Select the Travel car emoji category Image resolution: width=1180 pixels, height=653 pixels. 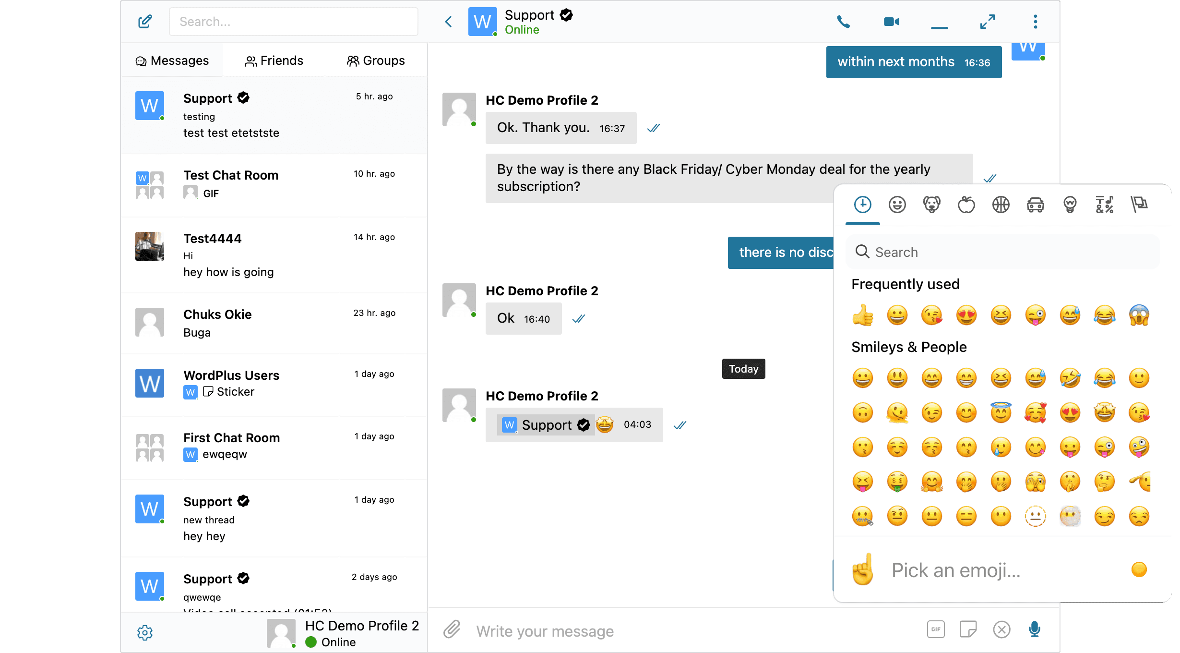(x=1035, y=205)
